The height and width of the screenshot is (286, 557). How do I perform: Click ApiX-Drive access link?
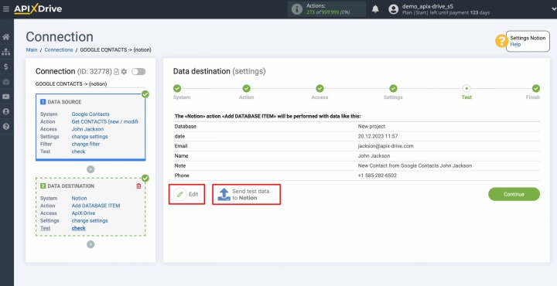click(84, 213)
